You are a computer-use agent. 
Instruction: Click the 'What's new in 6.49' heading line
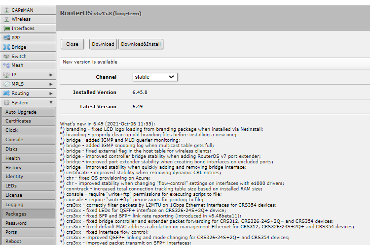108,124
